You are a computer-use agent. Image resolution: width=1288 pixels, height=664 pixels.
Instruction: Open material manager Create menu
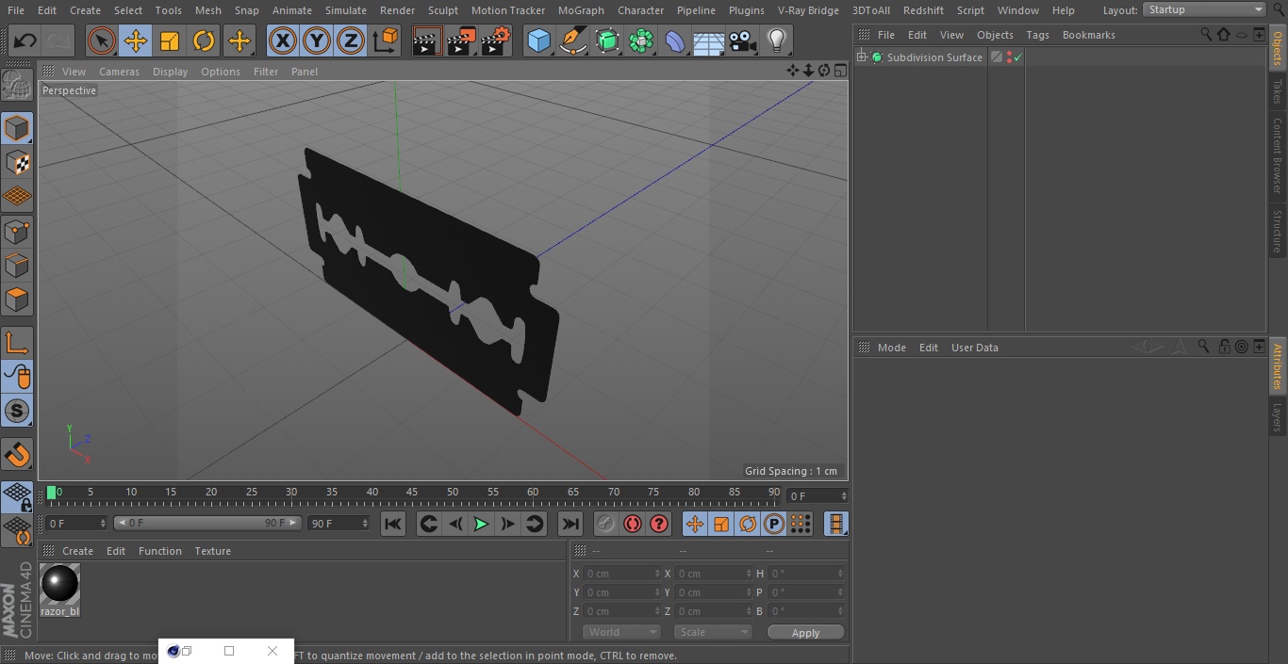(77, 551)
